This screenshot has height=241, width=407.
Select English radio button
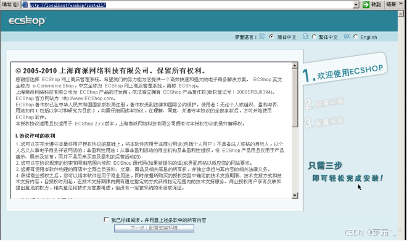(x=356, y=37)
